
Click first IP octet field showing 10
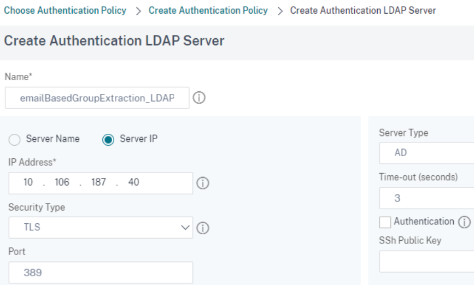(x=28, y=182)
